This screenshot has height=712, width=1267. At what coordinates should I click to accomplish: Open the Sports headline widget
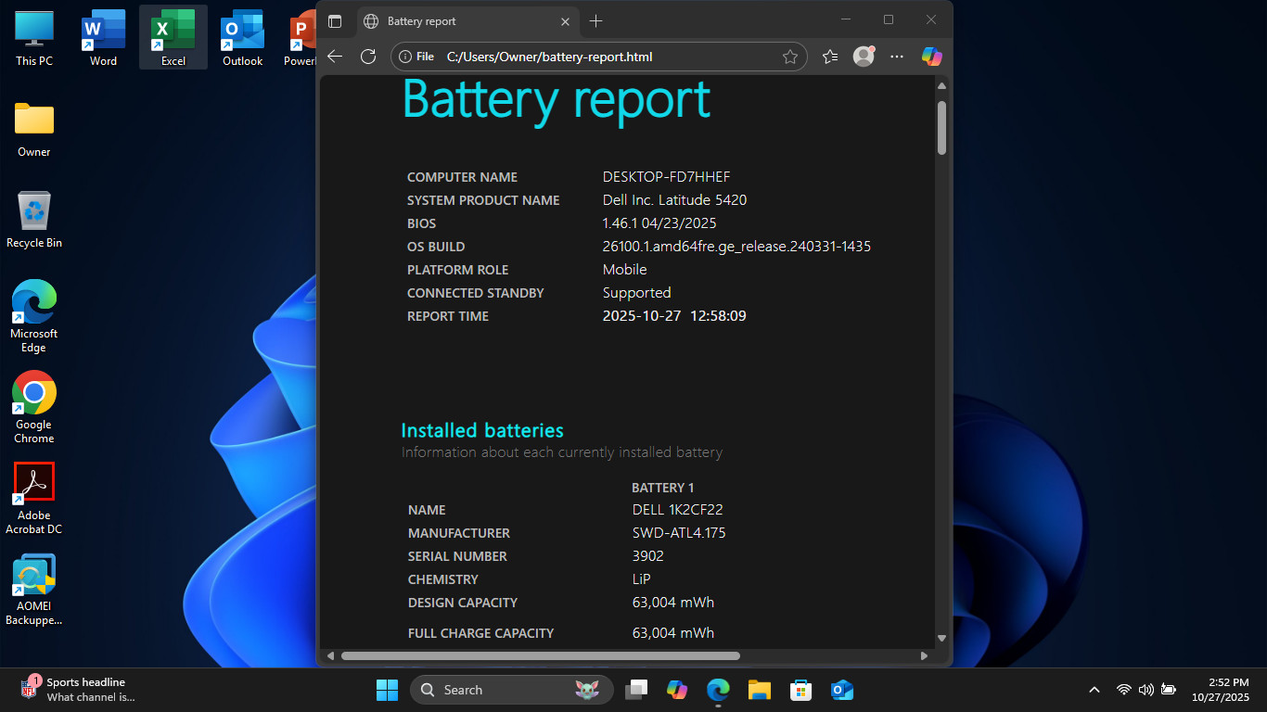pos(79,690)
